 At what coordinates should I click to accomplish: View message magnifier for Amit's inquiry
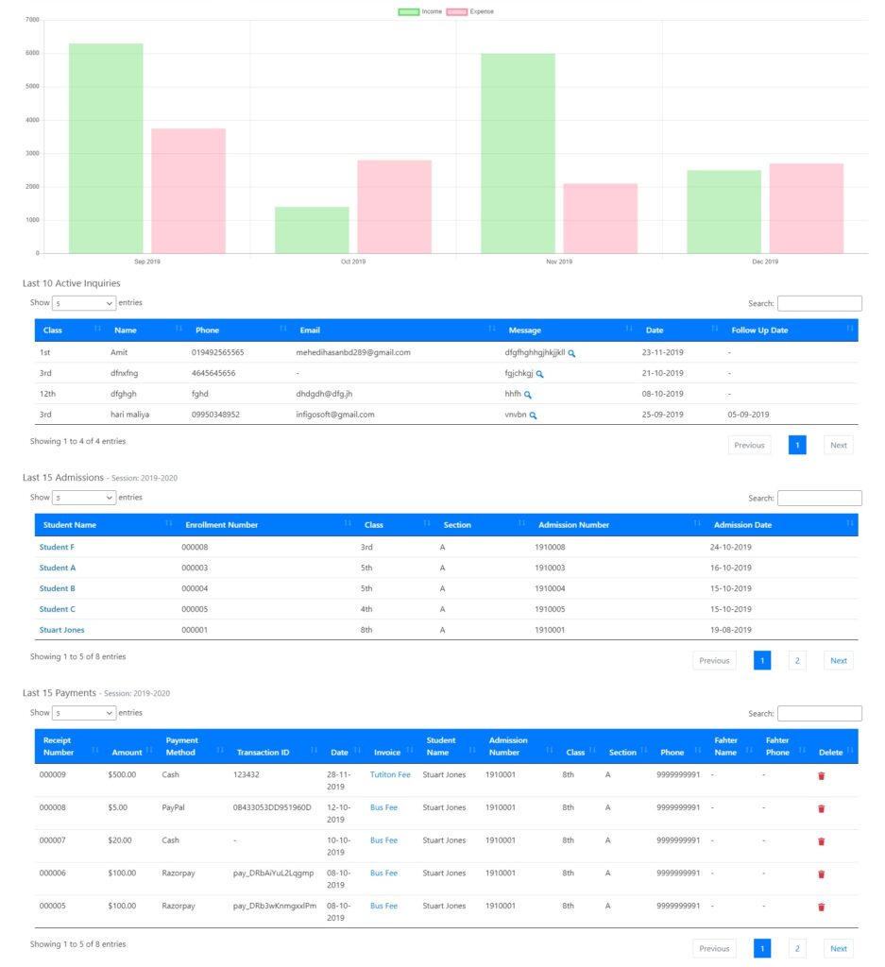(572, 353)
